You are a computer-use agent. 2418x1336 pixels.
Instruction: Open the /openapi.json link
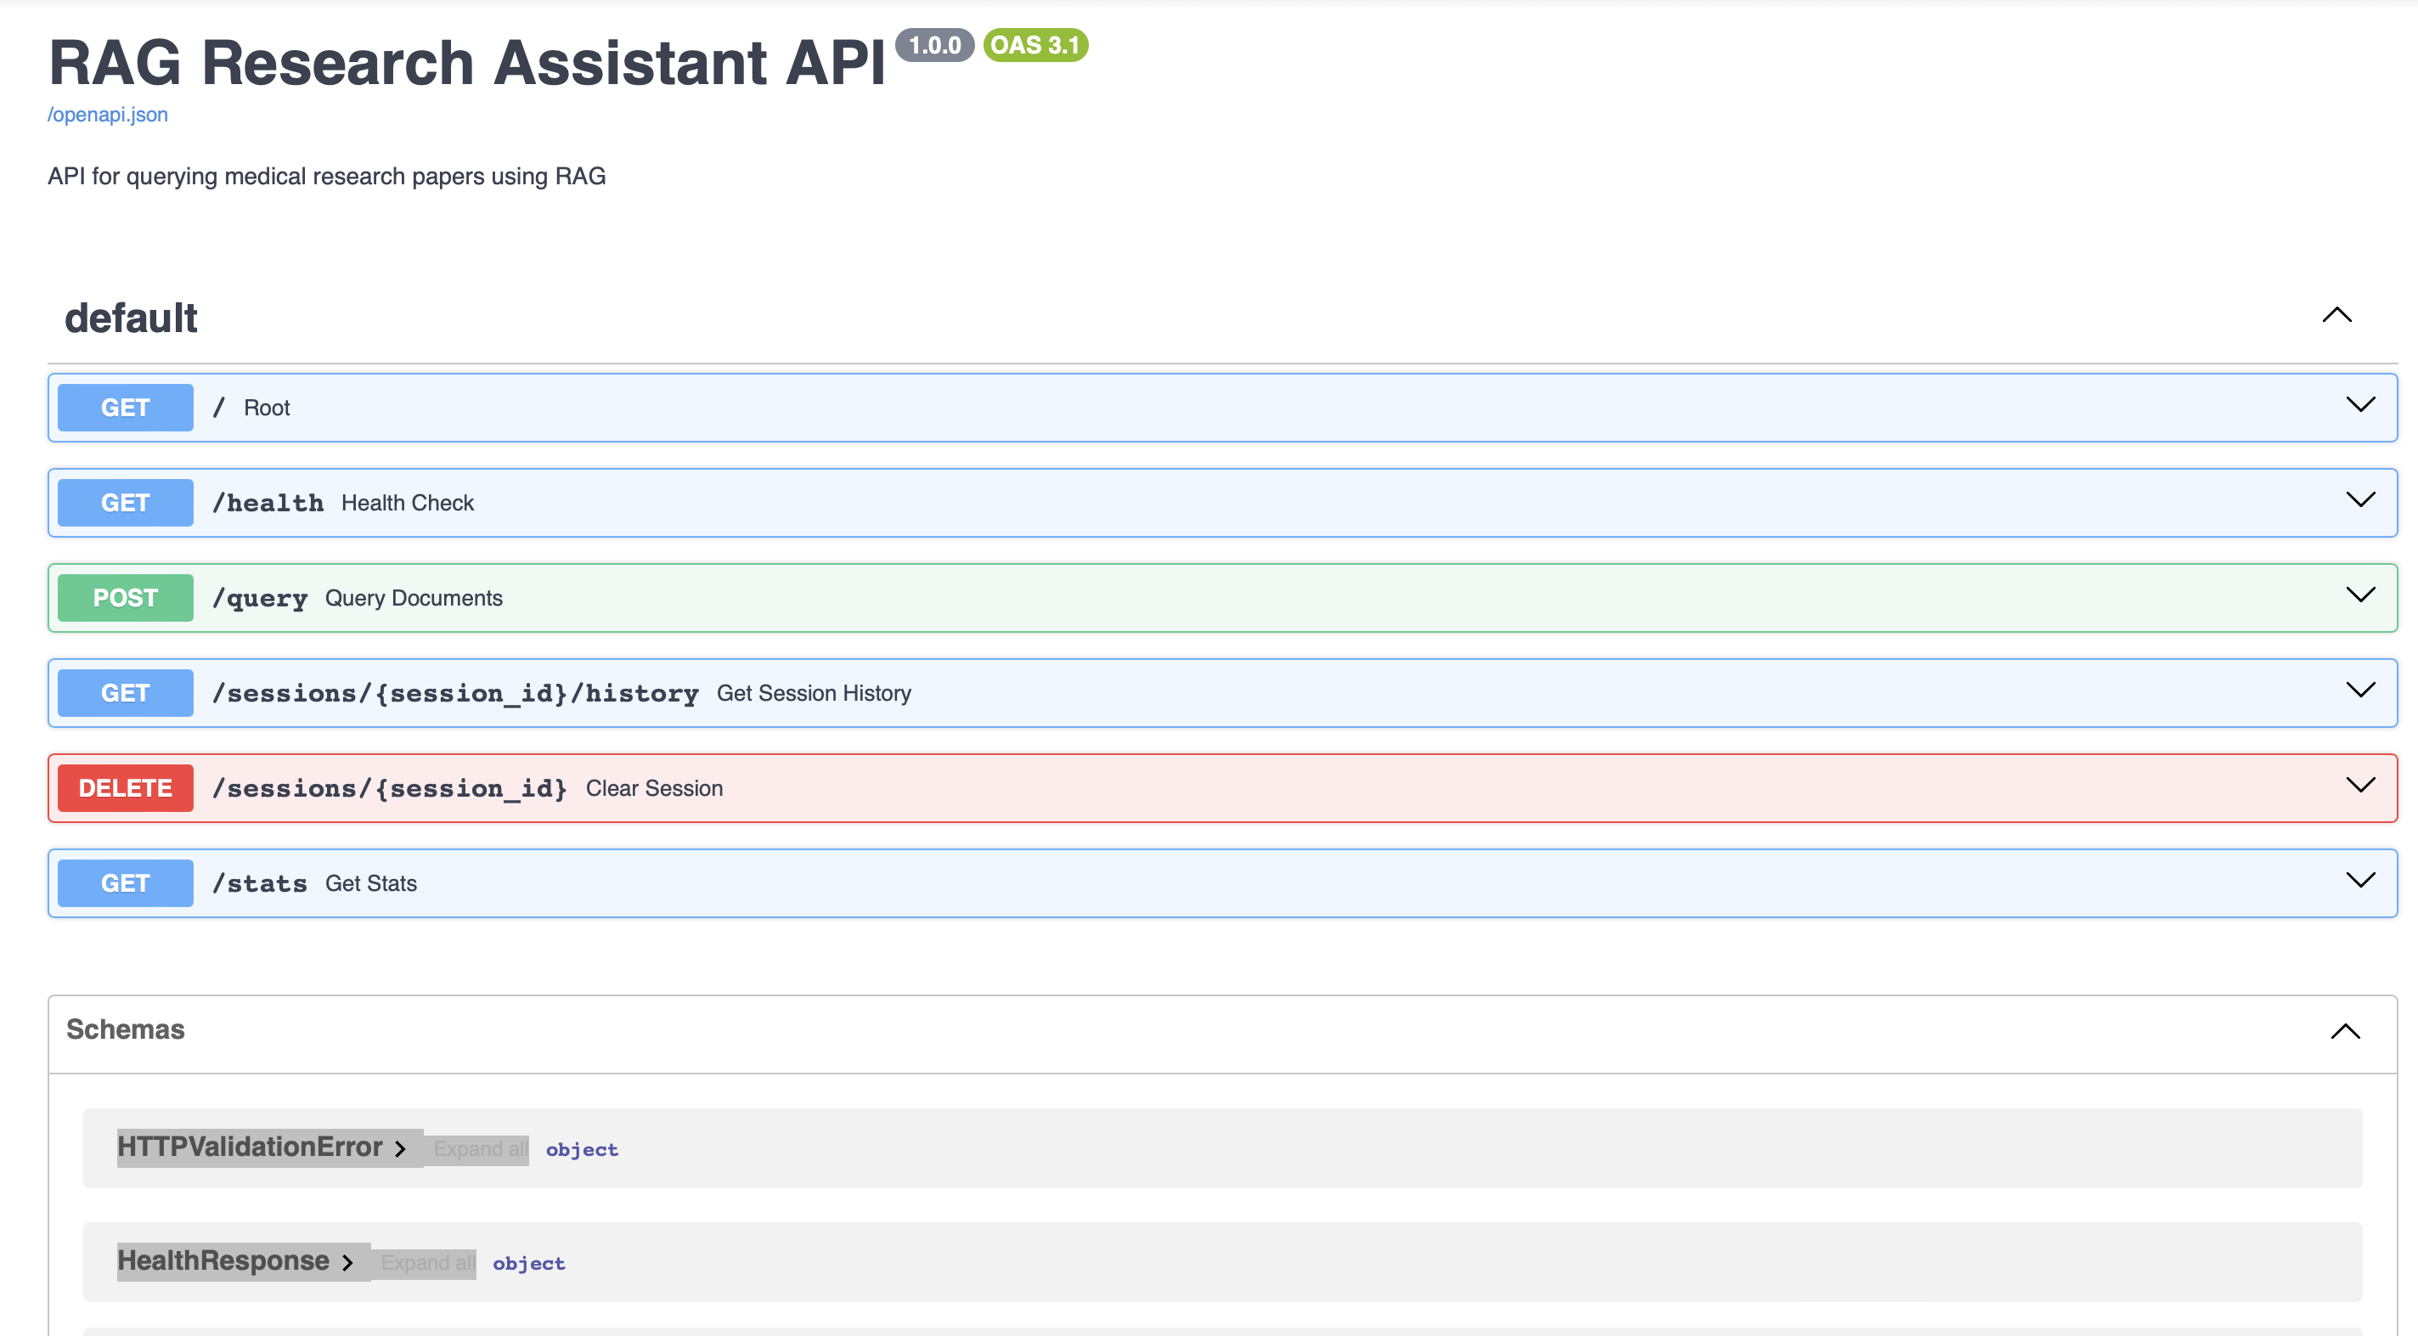(x=108, y=115)
